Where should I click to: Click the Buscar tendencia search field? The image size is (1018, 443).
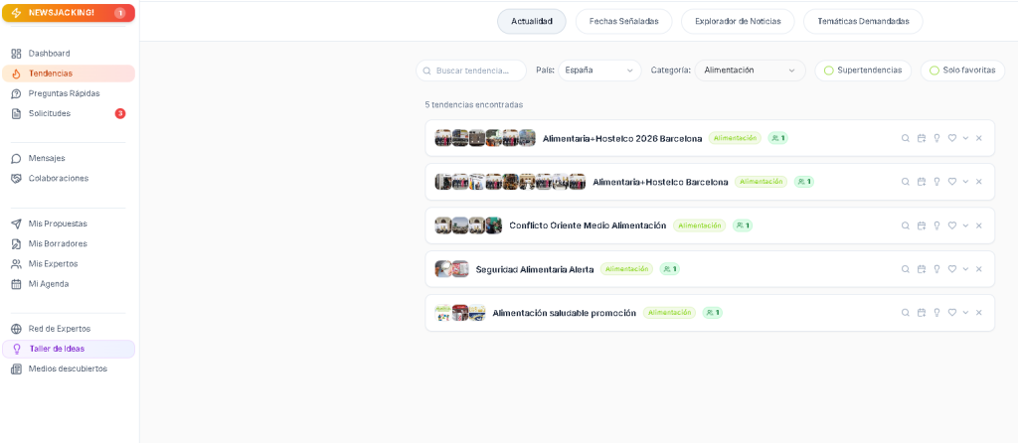click(x=473, y=71)
